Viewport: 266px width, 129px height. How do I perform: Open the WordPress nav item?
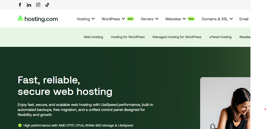click(111, 19)
